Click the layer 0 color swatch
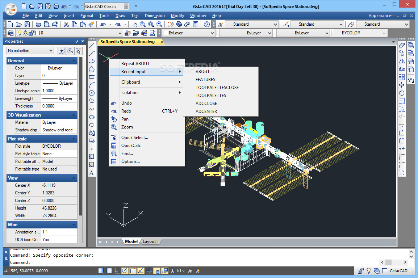The height and width of the screenshot is (278, 418). pyautogui.click(x=37, y=33)
